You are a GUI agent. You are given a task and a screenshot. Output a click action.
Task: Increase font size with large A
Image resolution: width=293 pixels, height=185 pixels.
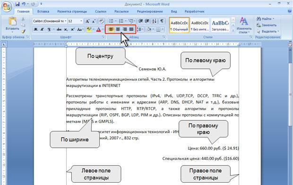(x=87, y=21)
